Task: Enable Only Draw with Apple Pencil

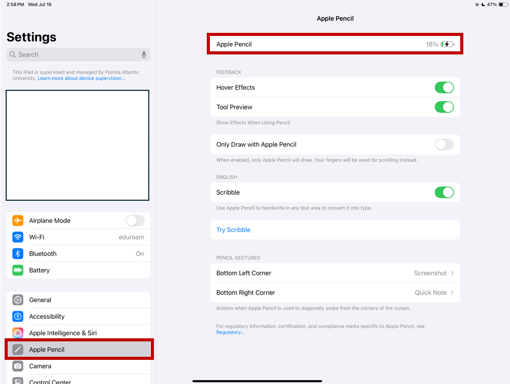Action: pyautogui.click(x=444, y=144)
